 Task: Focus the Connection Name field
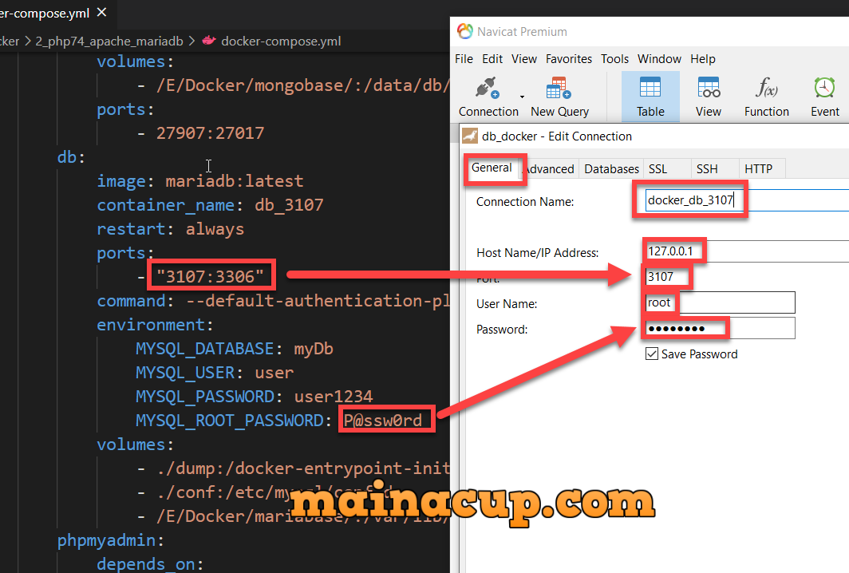click(747, 200)
